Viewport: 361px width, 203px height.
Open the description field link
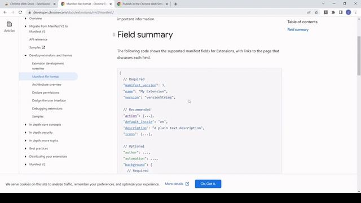click(135, 128)
